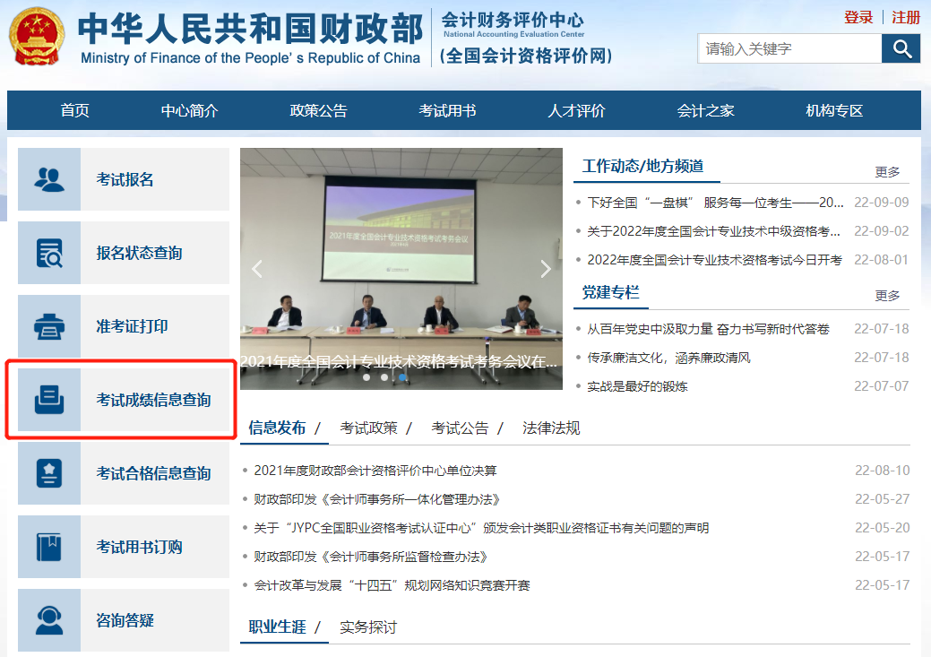This screenshot has width=931, height=657.
Task: Select the 工作动态/地方频道 heading
Action: (x=642, y=166)
